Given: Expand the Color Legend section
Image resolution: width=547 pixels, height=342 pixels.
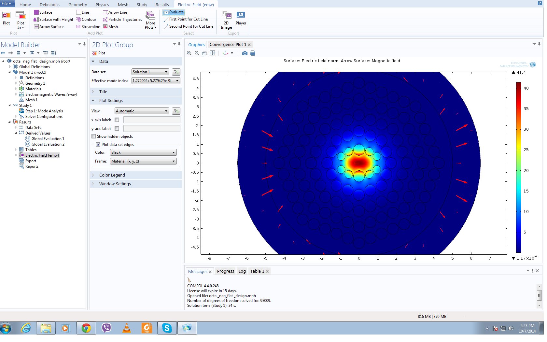Looking at the screenshot, I should coord(112,175).
